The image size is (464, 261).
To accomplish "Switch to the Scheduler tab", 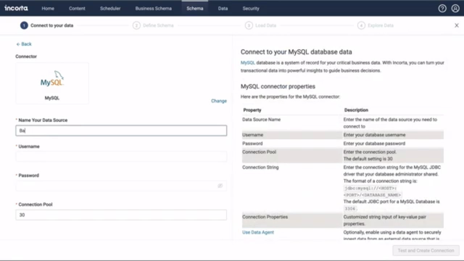I will click(110, 8).
